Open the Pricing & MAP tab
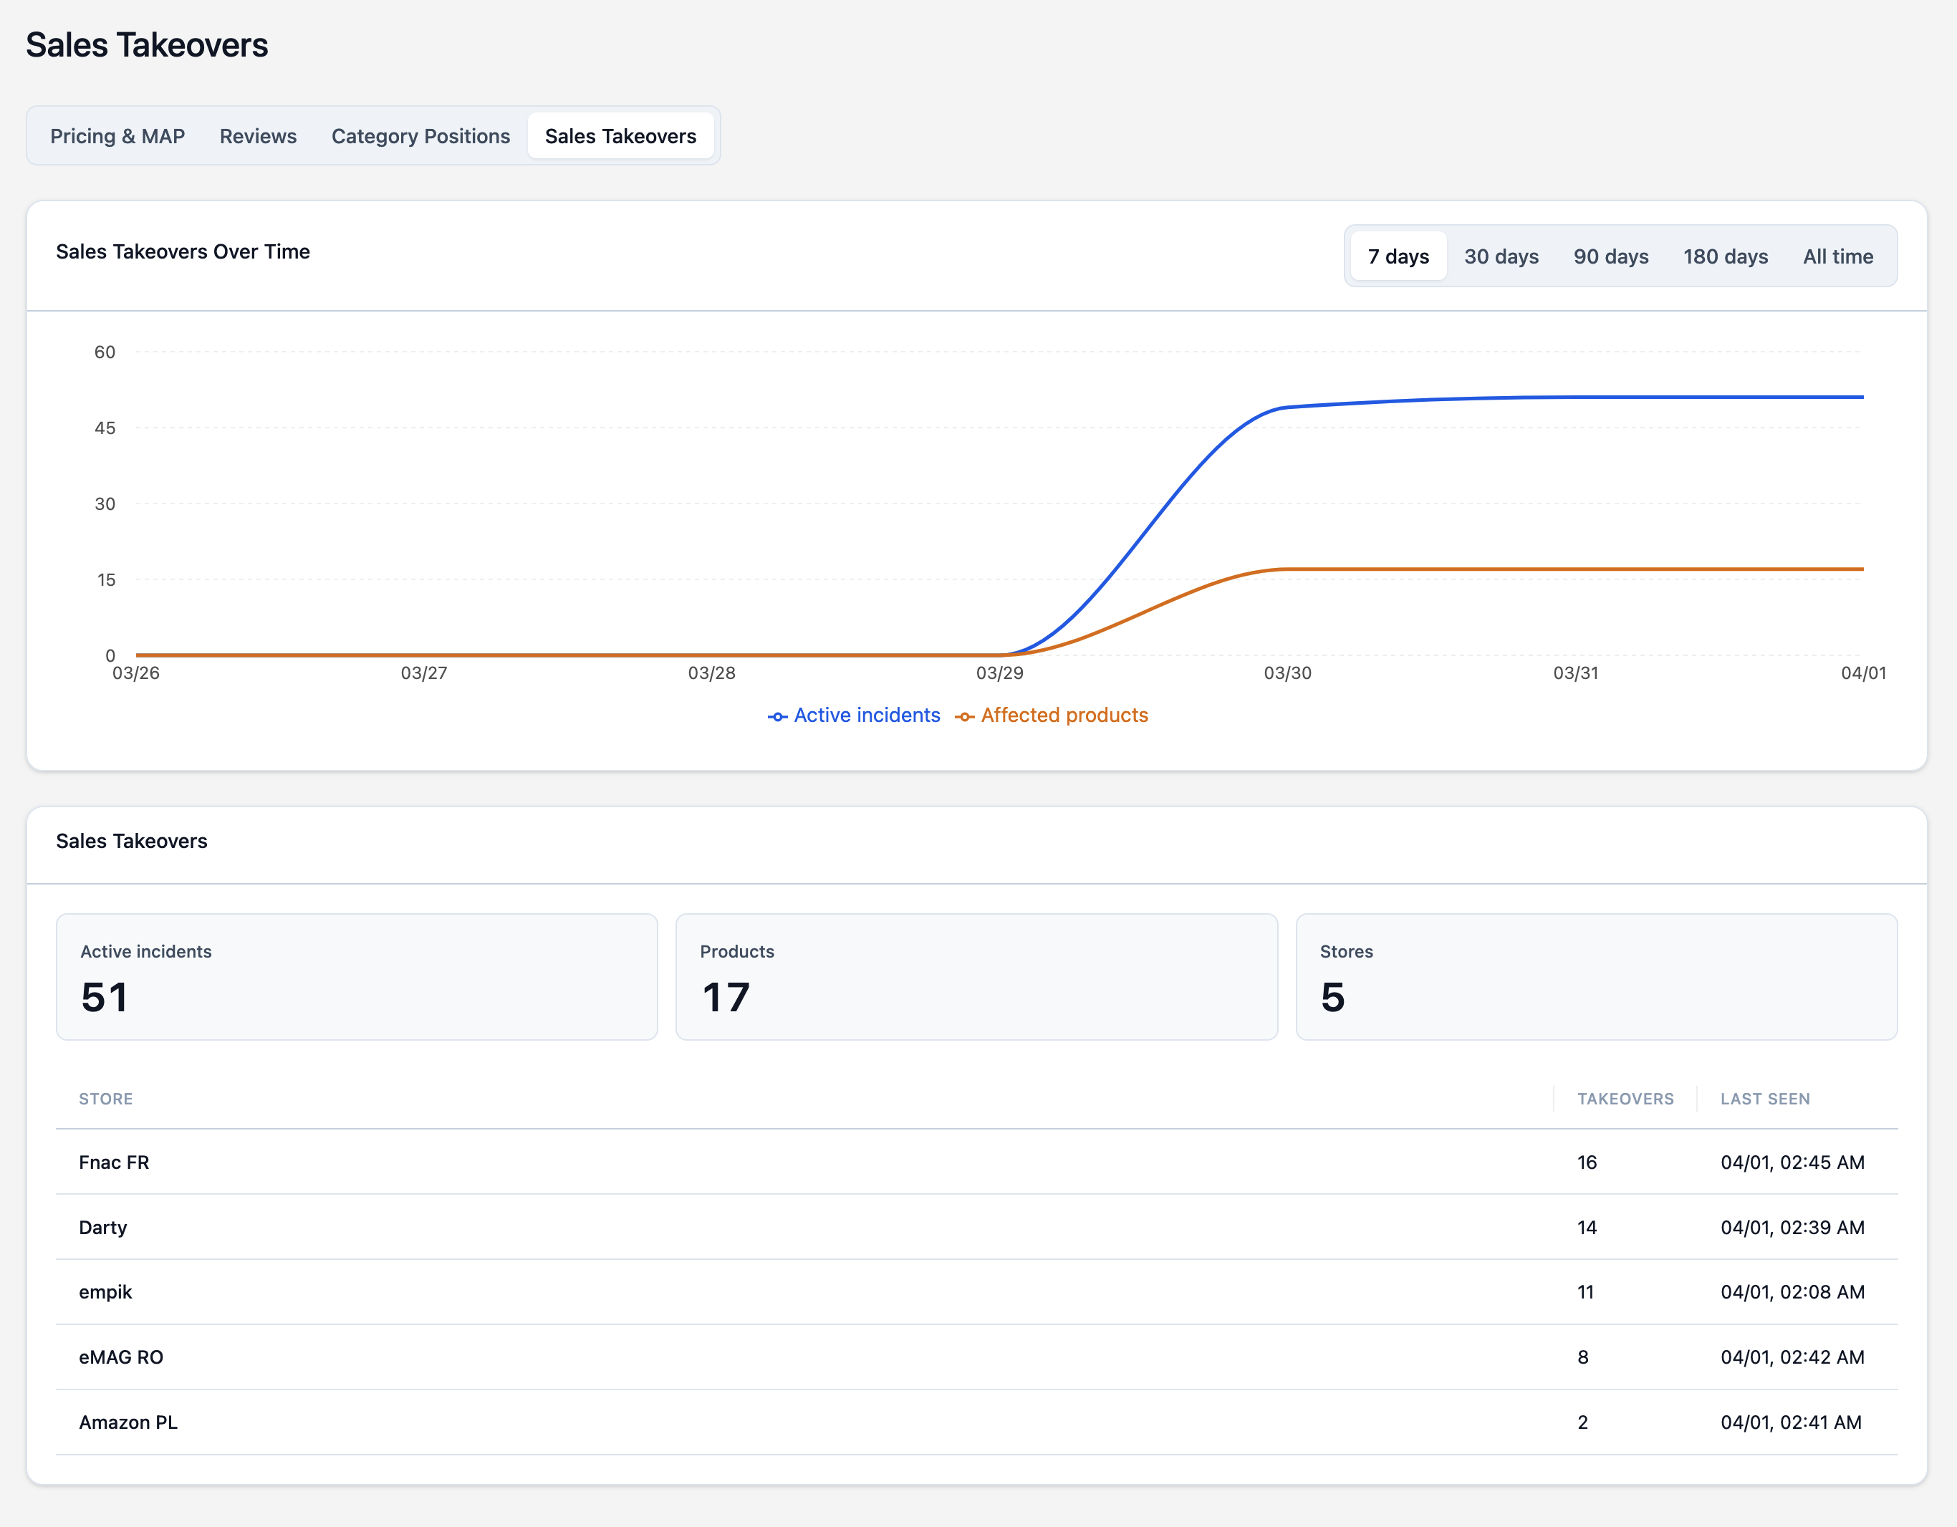The image size is (1957, 1527). (117, 136)
